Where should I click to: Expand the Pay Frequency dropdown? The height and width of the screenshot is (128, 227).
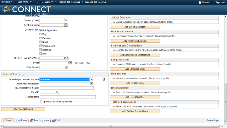point(66,25)
